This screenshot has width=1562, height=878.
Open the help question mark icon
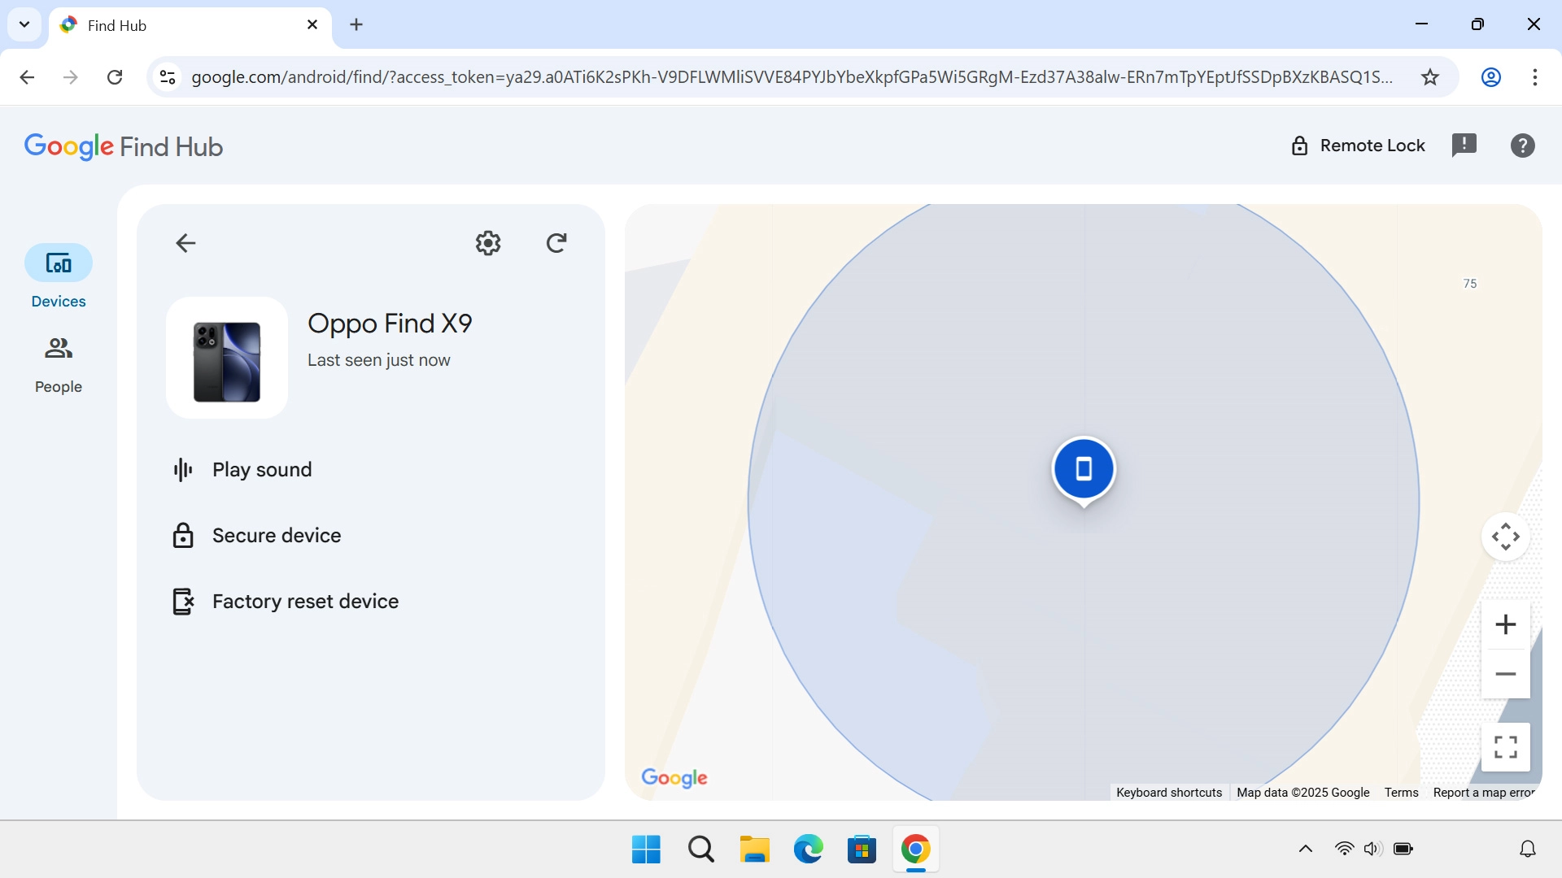1522,146
